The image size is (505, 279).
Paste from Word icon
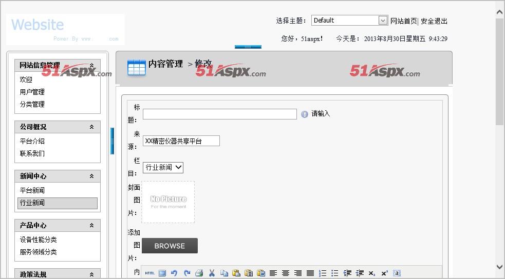(261, 273)
